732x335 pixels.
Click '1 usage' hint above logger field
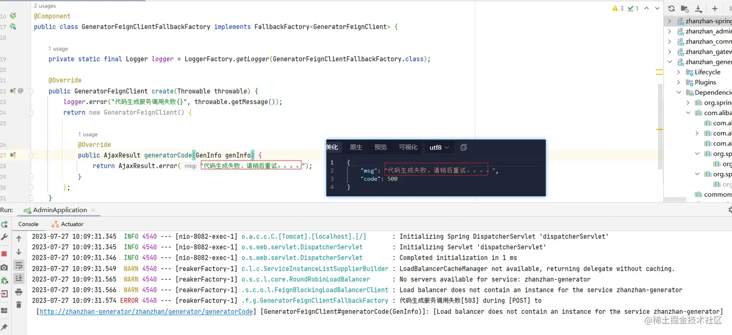point(58,49)
